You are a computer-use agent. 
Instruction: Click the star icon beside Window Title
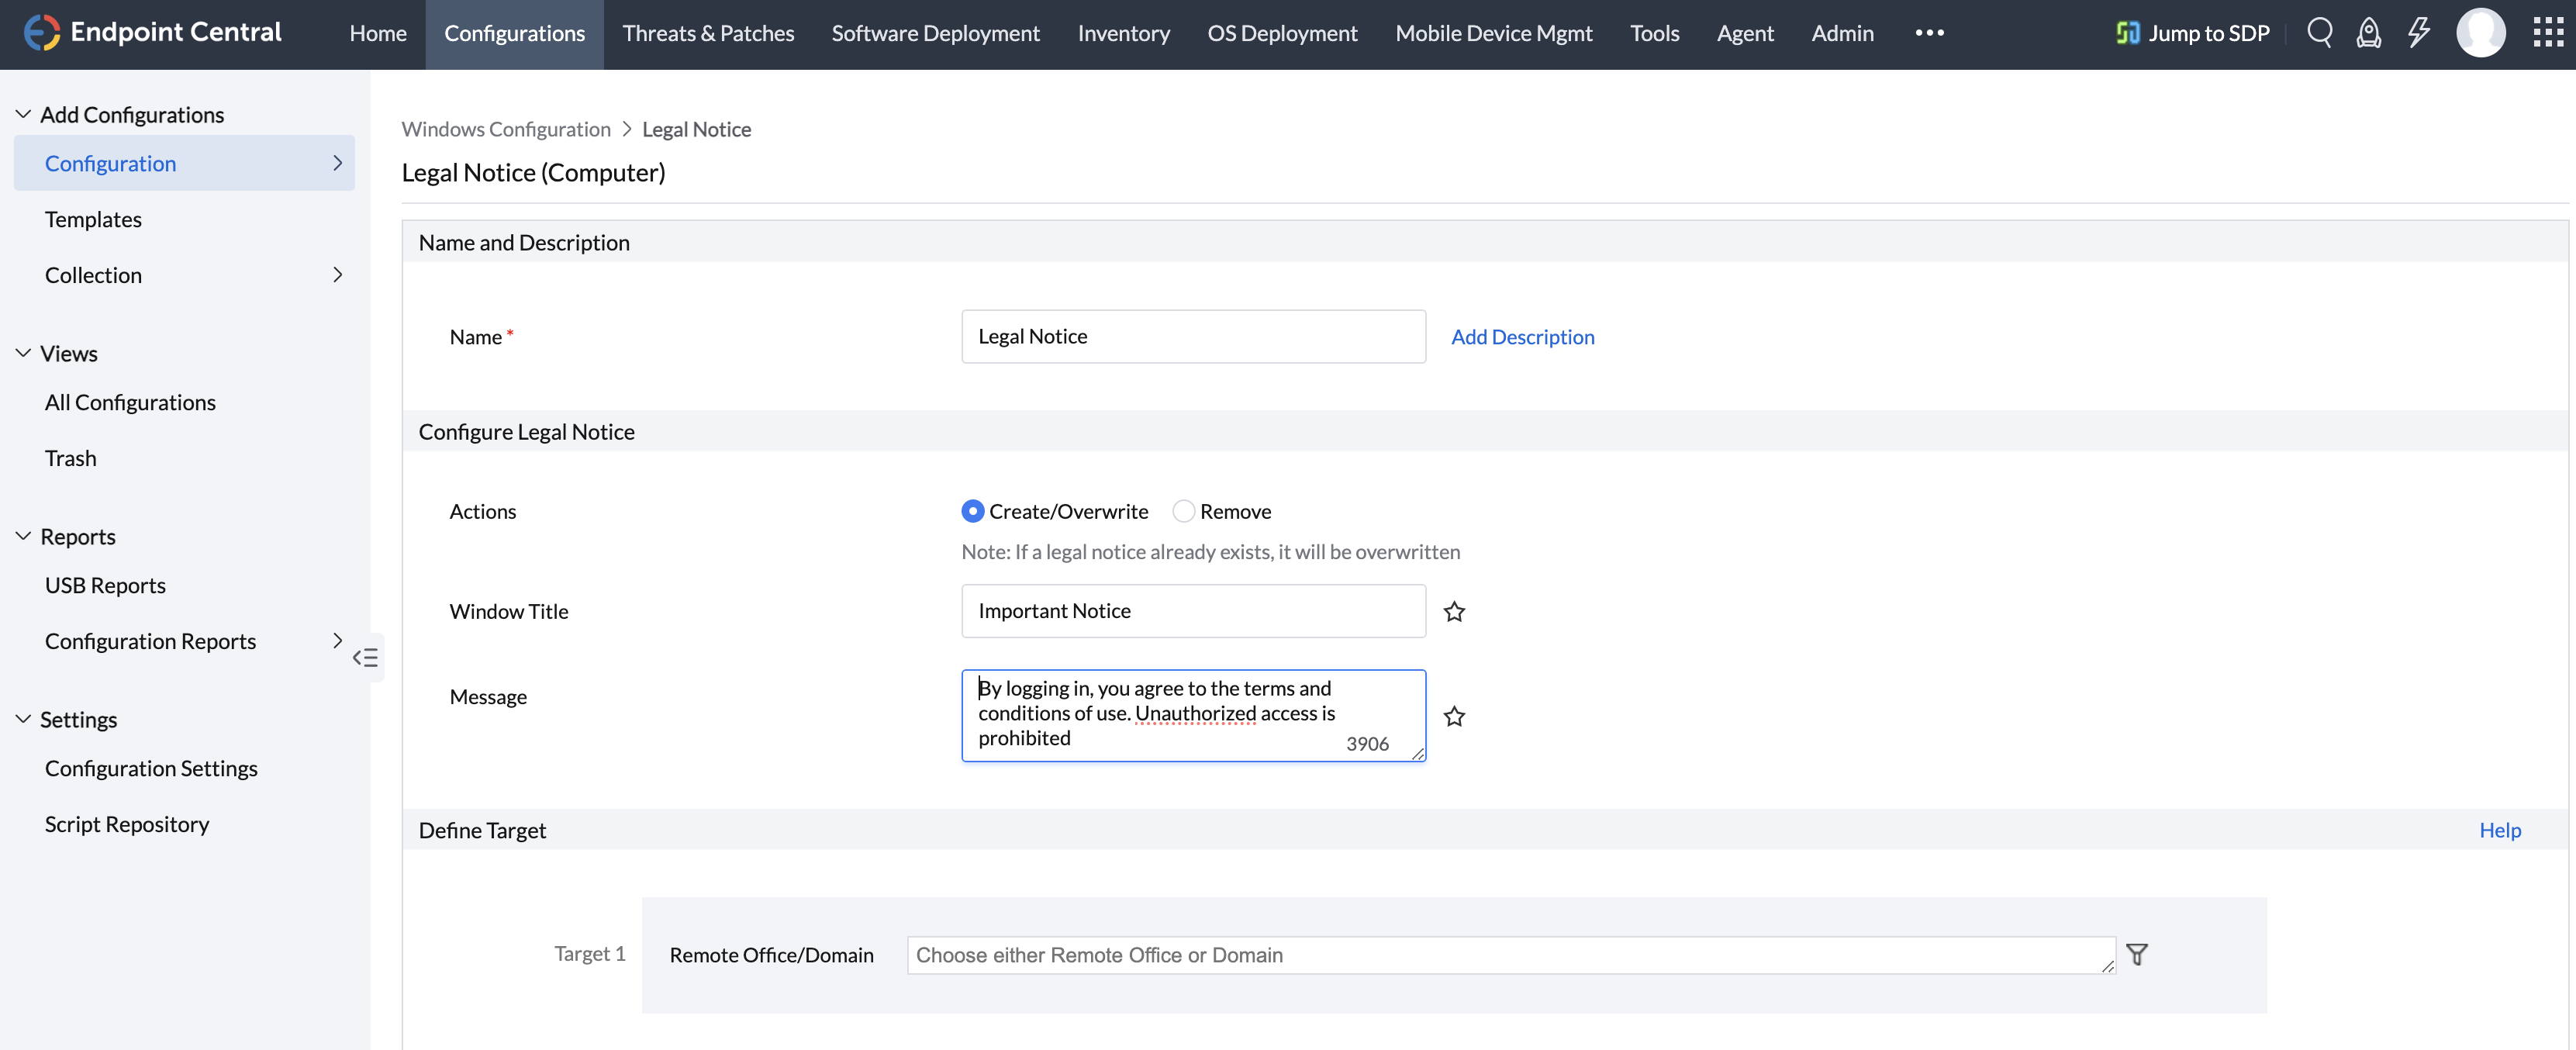[x=1454, y=611]
